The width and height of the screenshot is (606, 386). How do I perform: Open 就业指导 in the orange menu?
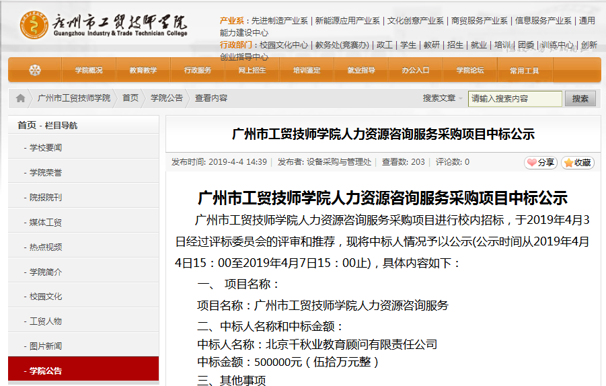(x=361, y=70)
